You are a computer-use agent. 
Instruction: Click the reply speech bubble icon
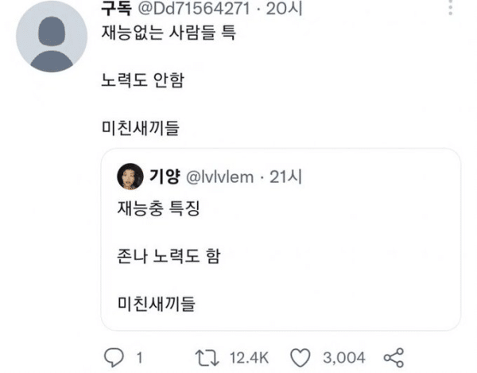tap(113, 356)
